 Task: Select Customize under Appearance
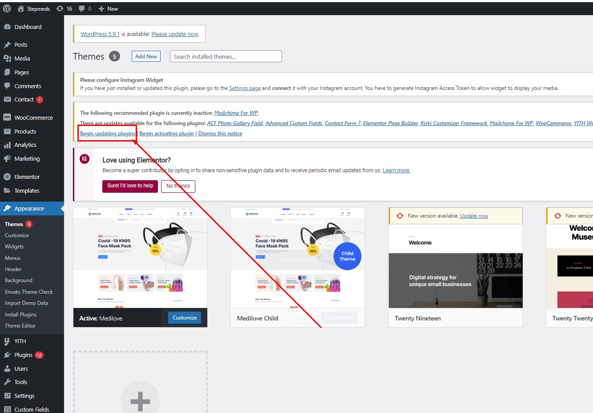click(x=17, y=235)
